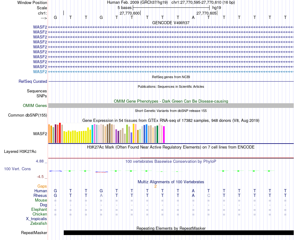The width and height of the screenshot is (294, 240).
Task: Open 'Short Genetic Variants from dbSNP release 155'
Action: 171,111
